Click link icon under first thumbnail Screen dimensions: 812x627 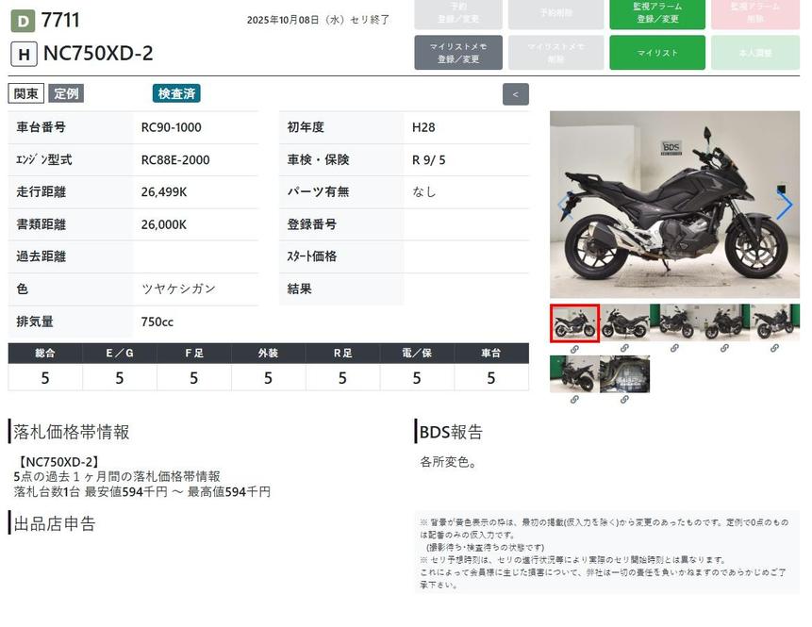[x=574, y=349]
